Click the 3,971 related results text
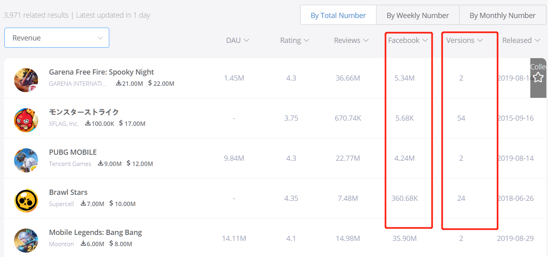The width and height of the screenshot is (548, 257). (x=36, y=15)
